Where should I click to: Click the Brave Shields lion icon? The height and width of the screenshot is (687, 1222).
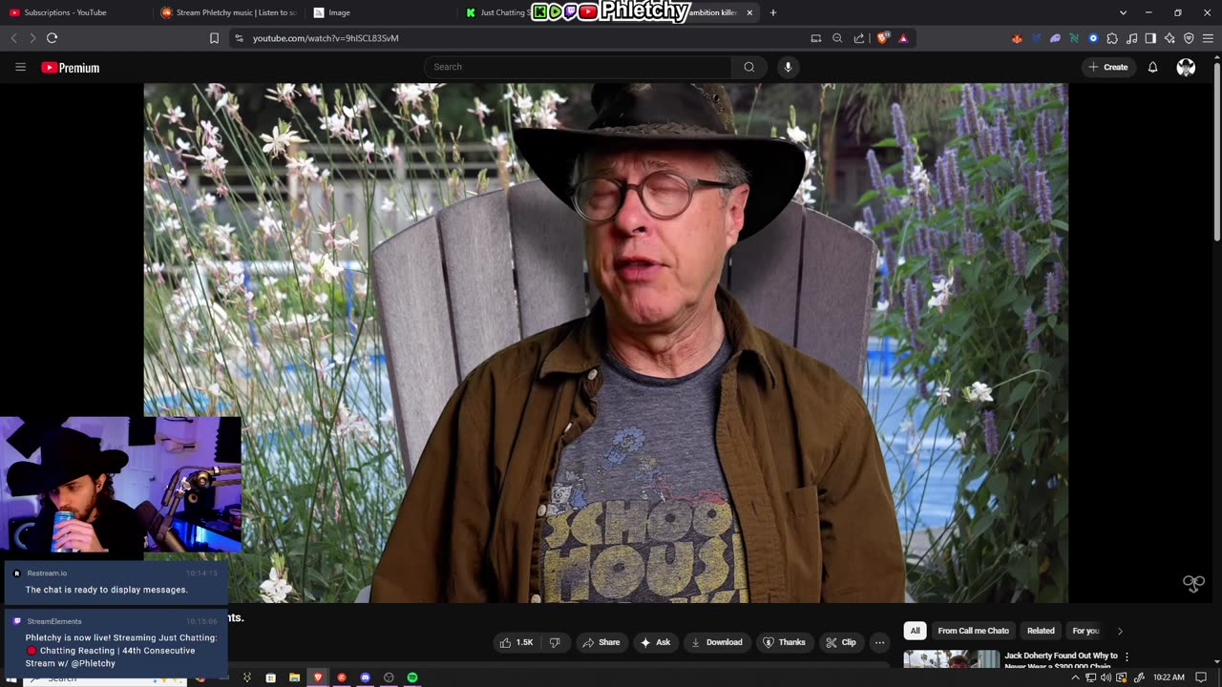[x=883, y=38]
